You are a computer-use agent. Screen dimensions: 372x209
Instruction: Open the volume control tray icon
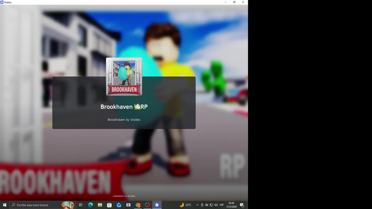coord(216,205)
